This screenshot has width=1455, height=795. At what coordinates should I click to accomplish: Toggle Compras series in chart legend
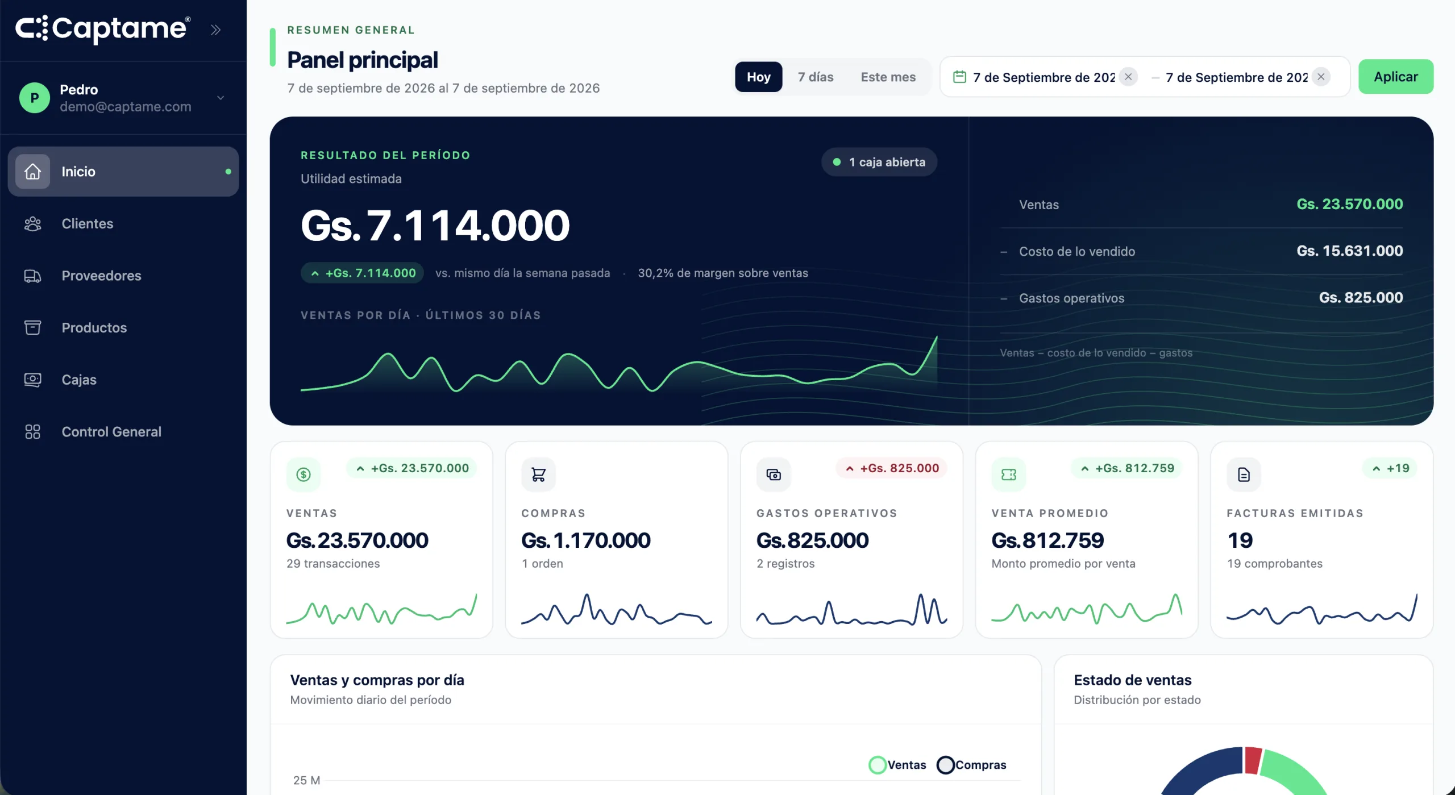coord(971,765)
